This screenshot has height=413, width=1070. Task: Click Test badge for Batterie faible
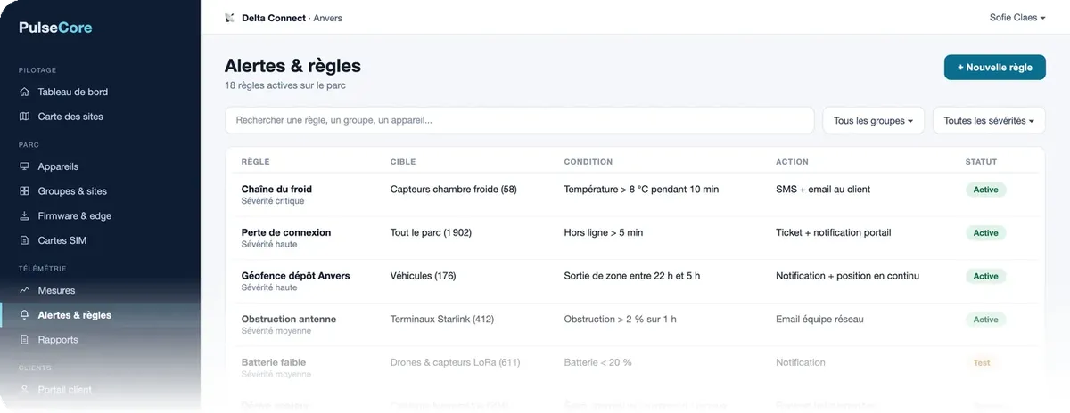[982, 362]
